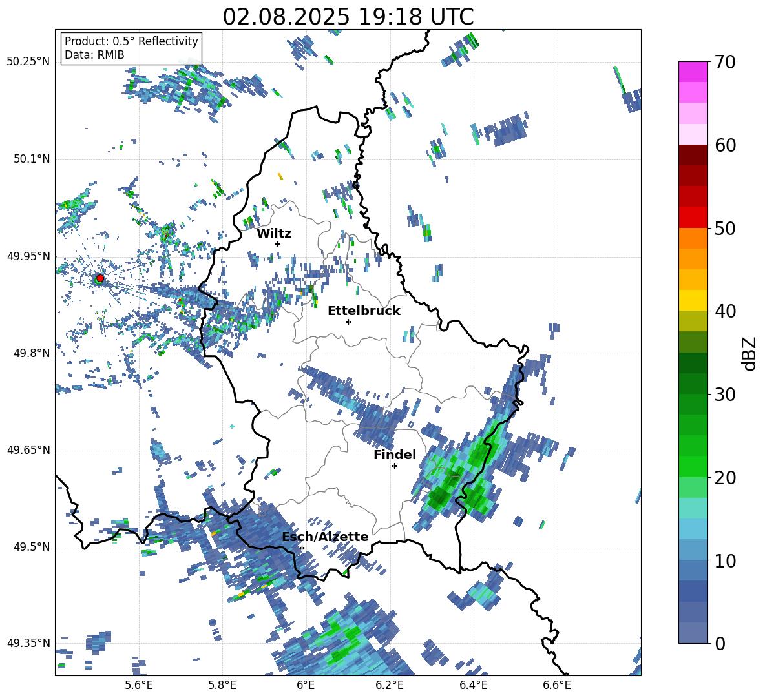Click the 40 colorbar tick value
The width and height of the screenshot is (765, 698).
[x=725, y=311]
